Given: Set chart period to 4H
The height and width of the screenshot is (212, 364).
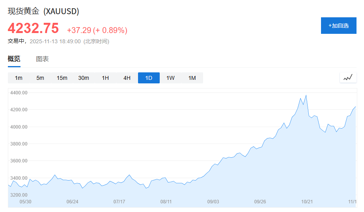Looking at the screenshot, I should tap(127, 78).
